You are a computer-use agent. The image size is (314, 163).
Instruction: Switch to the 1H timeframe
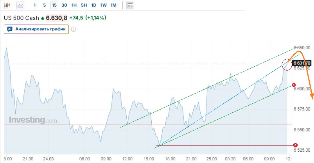click(x=74, y=5)
